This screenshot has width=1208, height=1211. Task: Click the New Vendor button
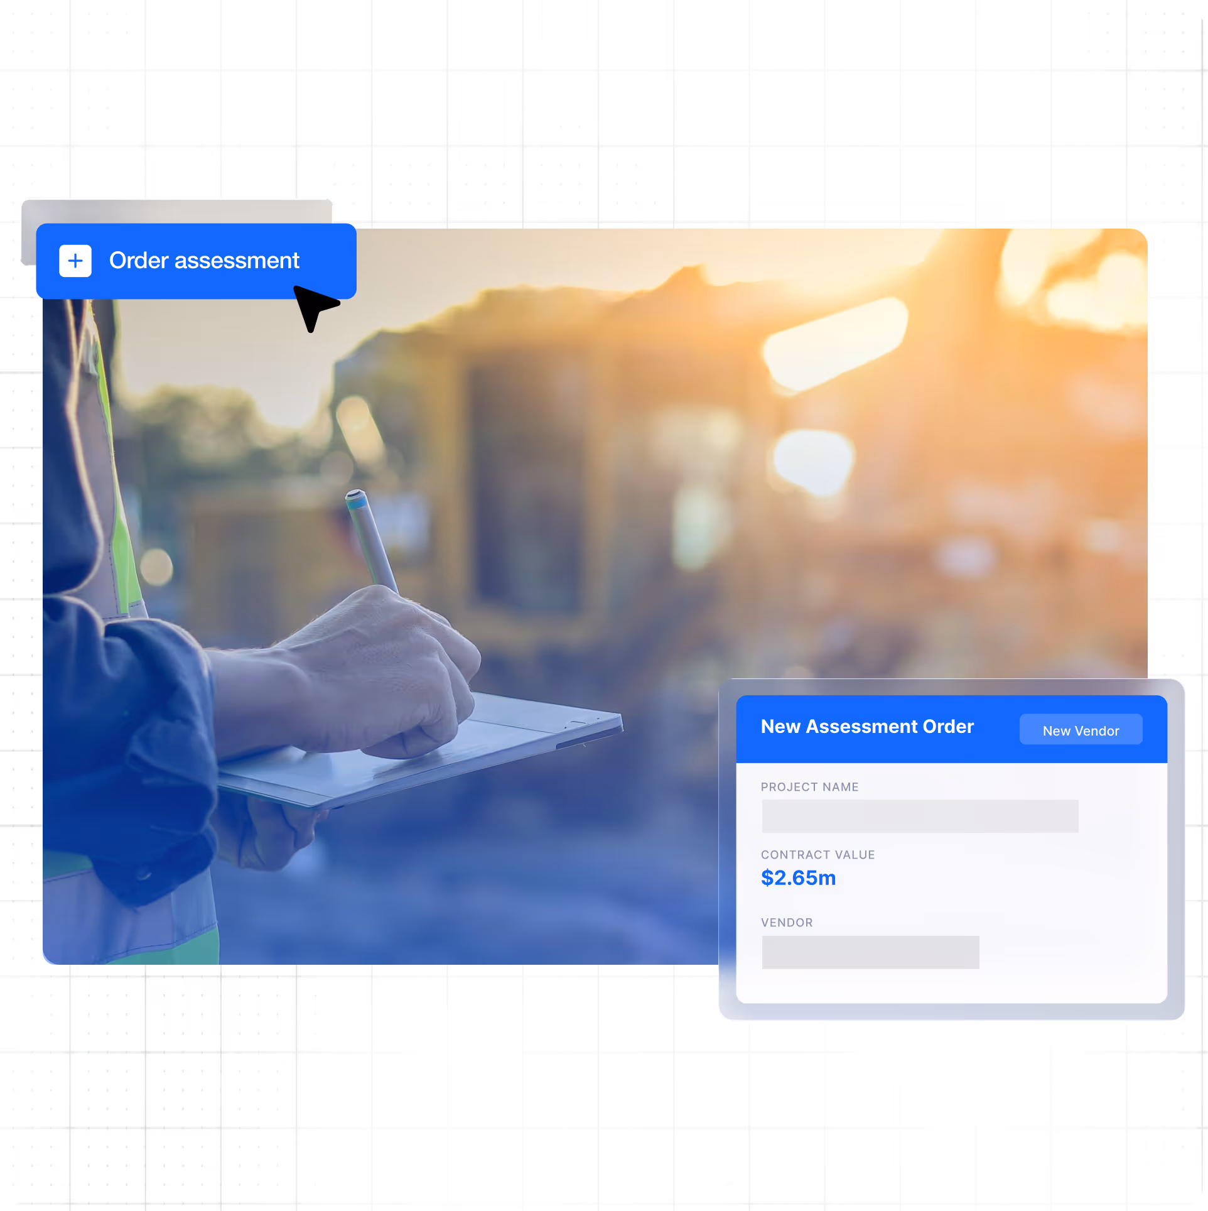point(1081,730)
